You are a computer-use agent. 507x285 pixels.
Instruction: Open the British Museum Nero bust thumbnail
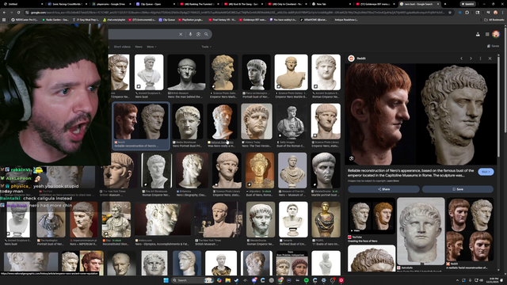[x=186, y=72]
